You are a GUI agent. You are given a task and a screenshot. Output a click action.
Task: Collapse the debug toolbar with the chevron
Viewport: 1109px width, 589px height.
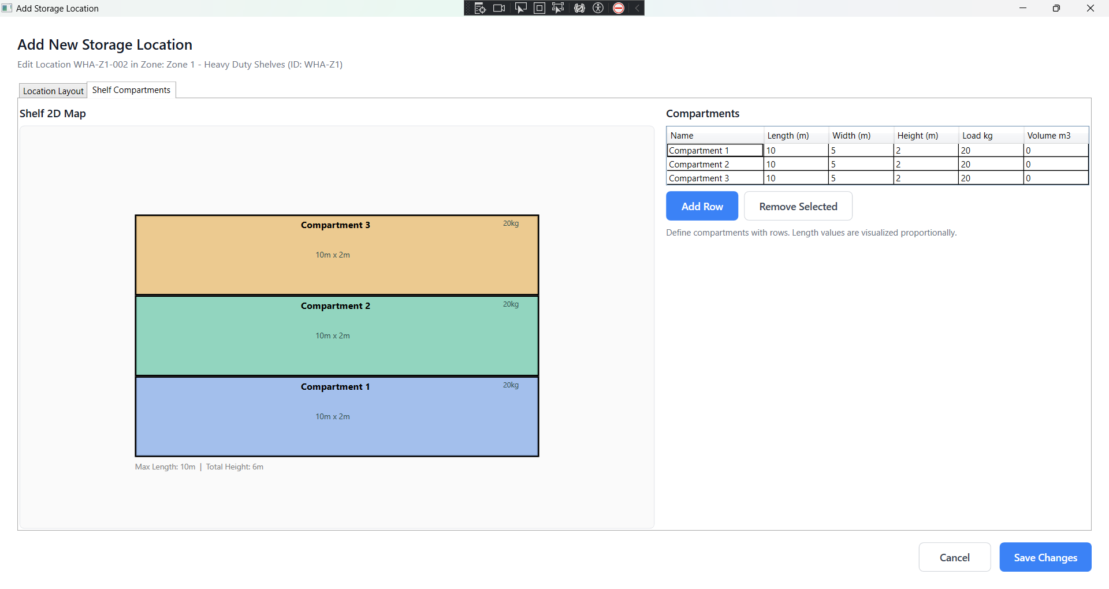coord(637,8)
